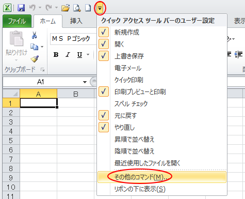
Task: Click the Undo arrow icon
Action: click(x=32, y=8)
